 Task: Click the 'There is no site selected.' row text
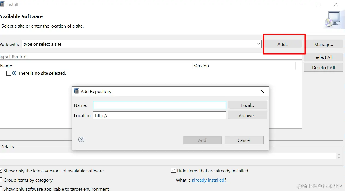tap(42, 73)
